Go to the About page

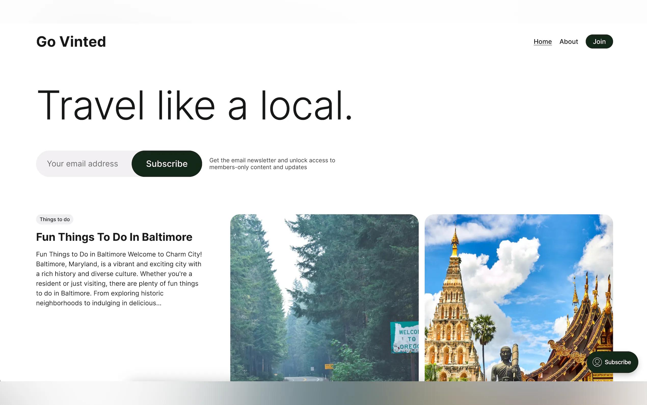568,42
